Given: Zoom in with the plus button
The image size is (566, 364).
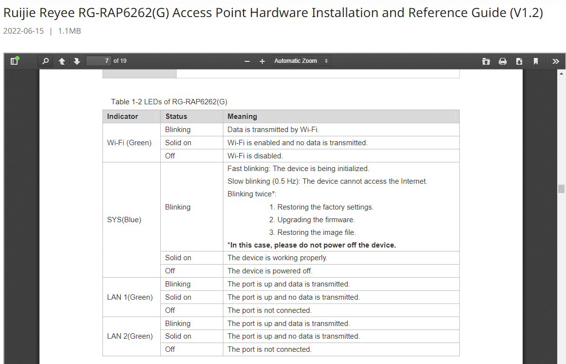Looking at the screenshot, I should 263,61.
